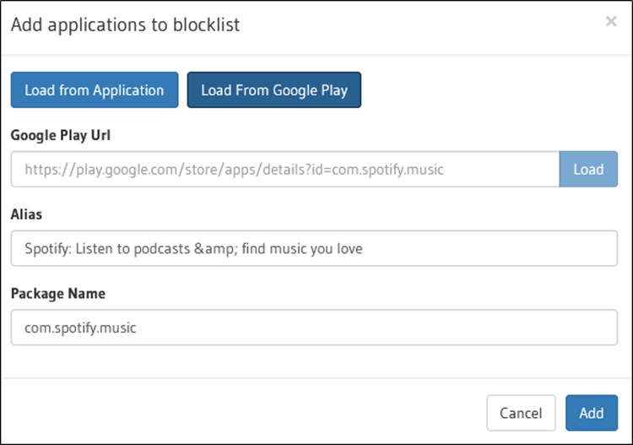Cancel adding applications to blocklist
Image resolution: width=633 pixels, height=445 pixels.
[521, 413]
